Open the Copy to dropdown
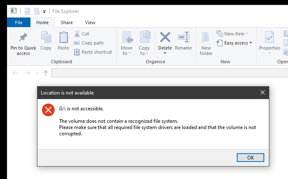 [144, 51]
